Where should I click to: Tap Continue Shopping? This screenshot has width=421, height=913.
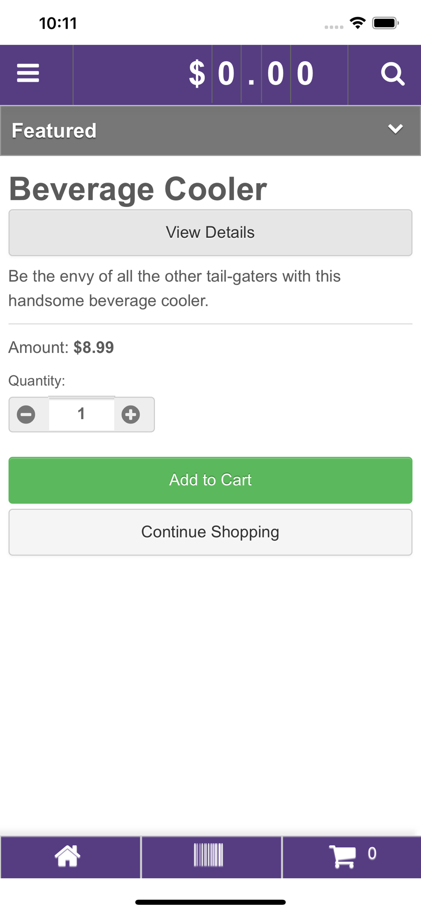click(x=210, y=532)
